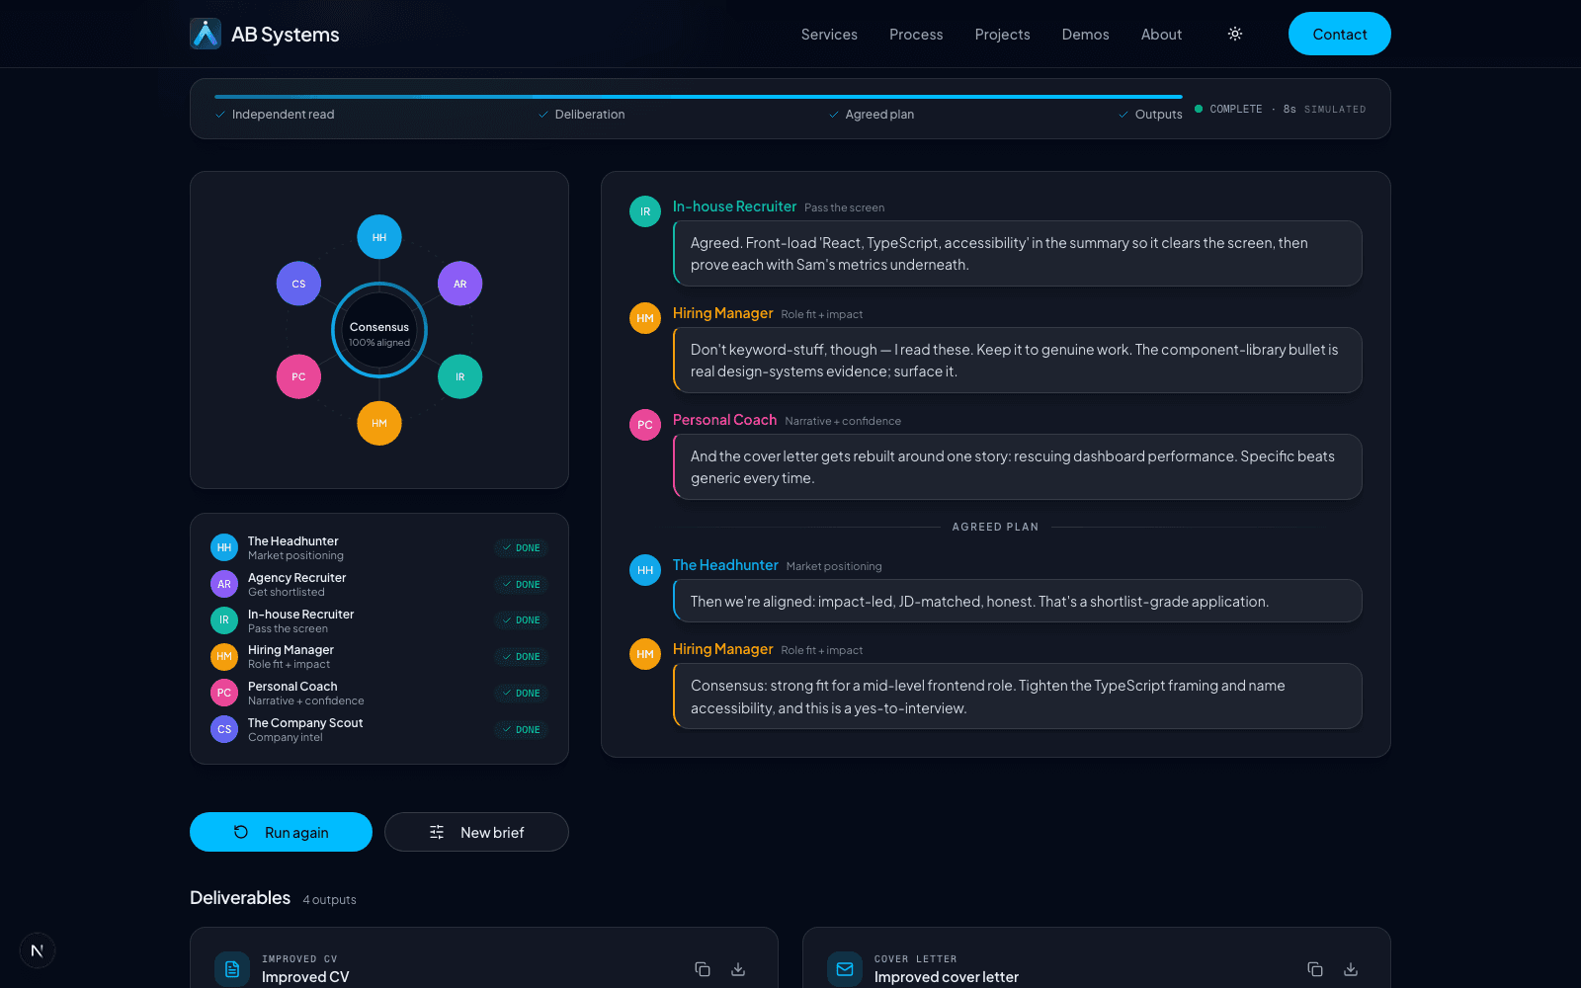Download the Improved CV output

(738, 969)
